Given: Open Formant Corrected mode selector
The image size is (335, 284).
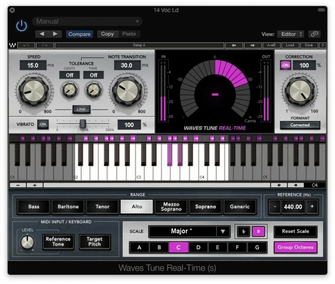Looking at the screenshot, I should [300, 125].
